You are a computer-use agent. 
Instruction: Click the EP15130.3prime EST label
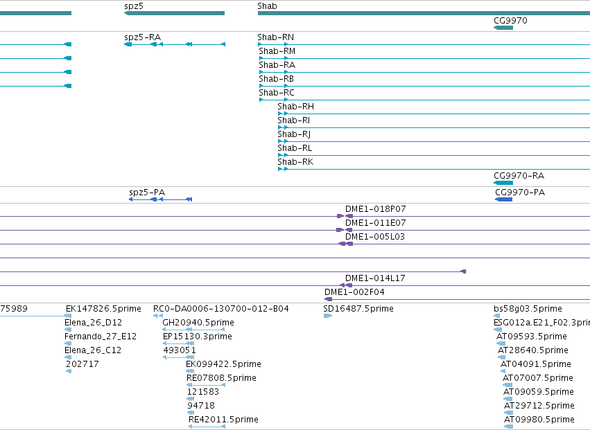pos(198,337)
